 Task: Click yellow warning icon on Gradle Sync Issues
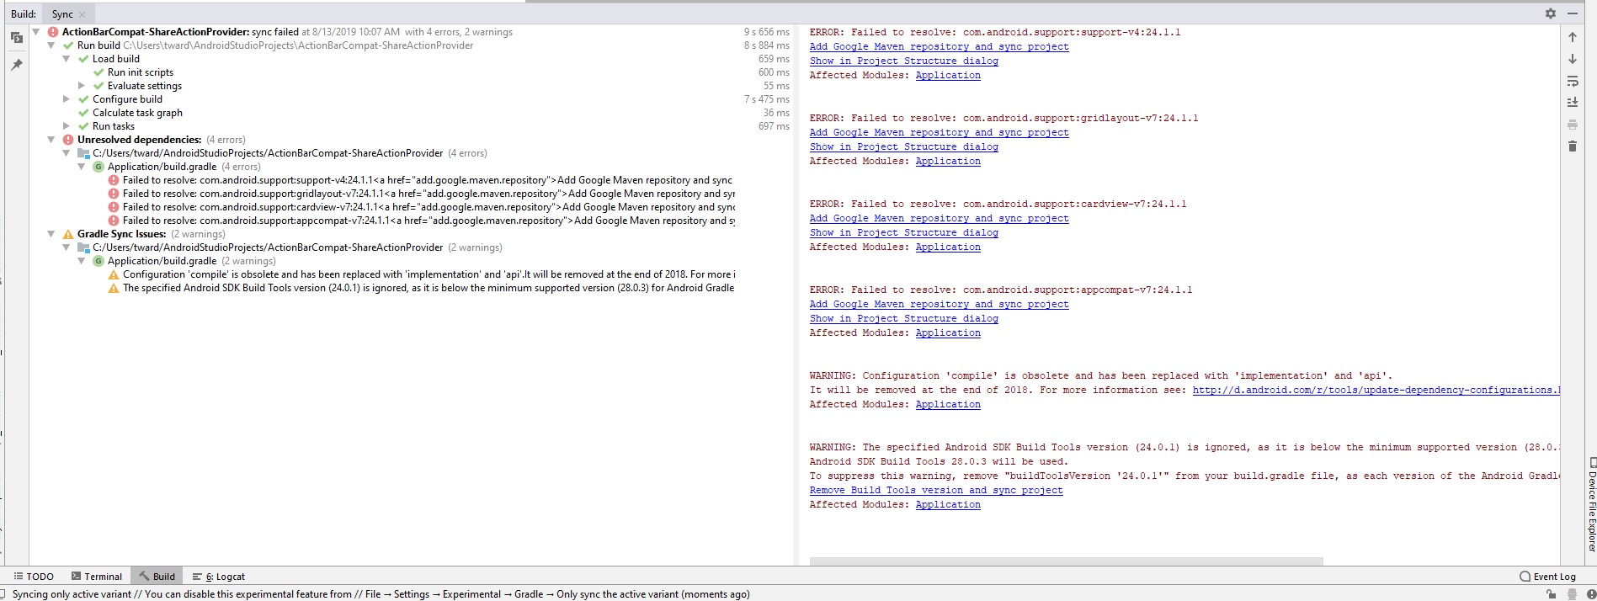(x=68, y=234)
